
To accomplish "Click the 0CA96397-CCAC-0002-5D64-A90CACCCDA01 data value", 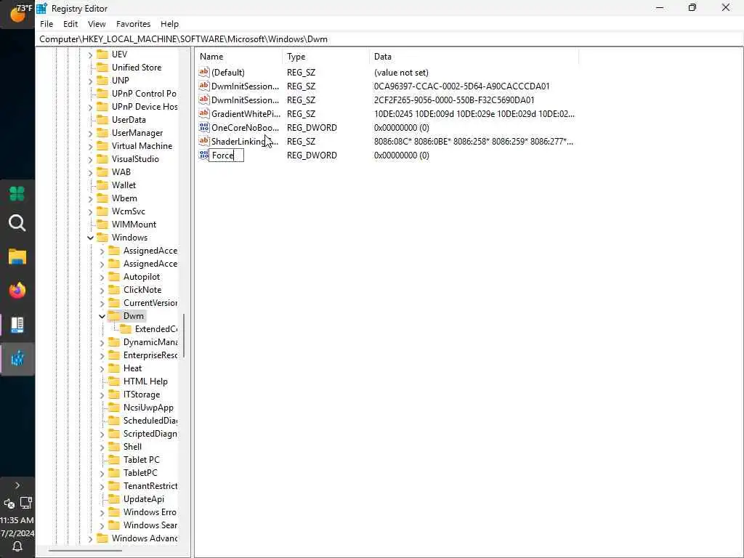I will click(x=461, y=86).
